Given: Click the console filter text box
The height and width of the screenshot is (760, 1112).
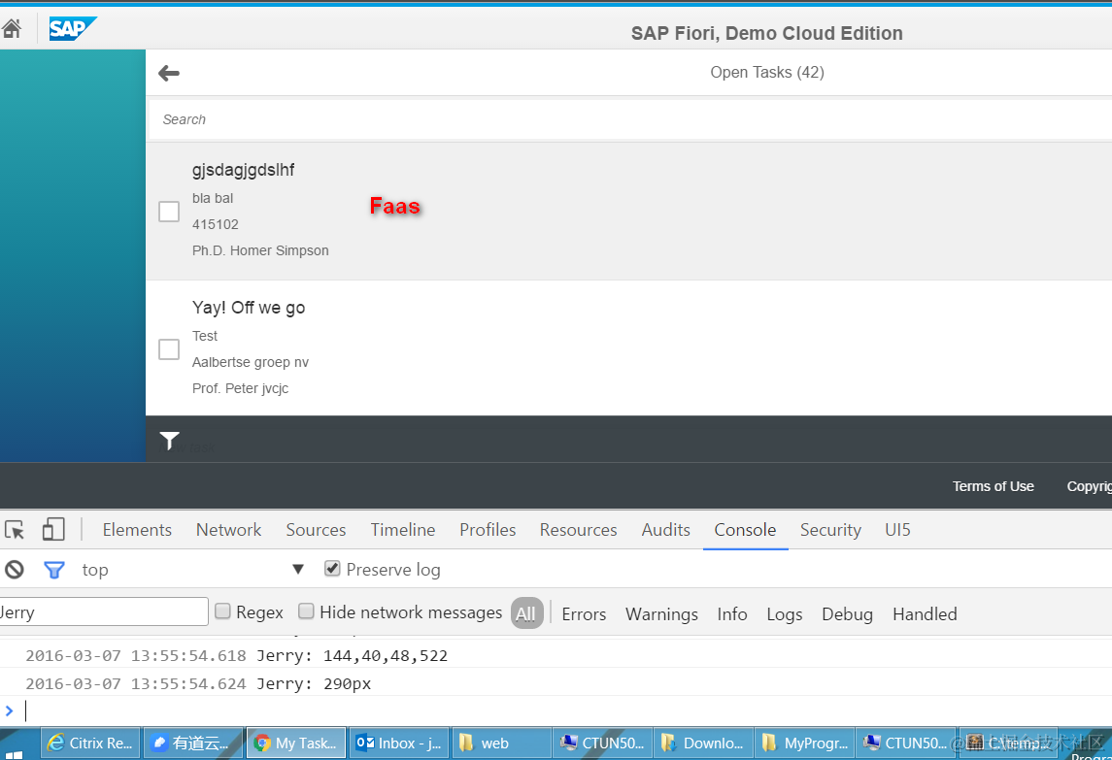Looking at the screenshot, I should pos(104,611).
